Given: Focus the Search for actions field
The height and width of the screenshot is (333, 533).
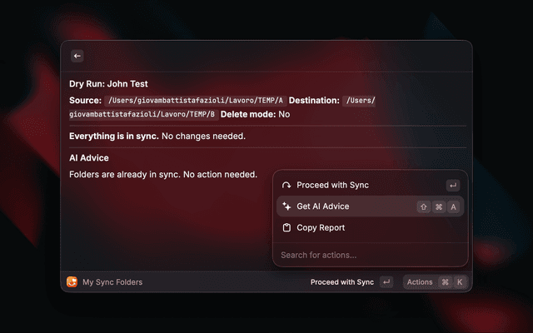Looking at the screenshot, I should [366, 255].
